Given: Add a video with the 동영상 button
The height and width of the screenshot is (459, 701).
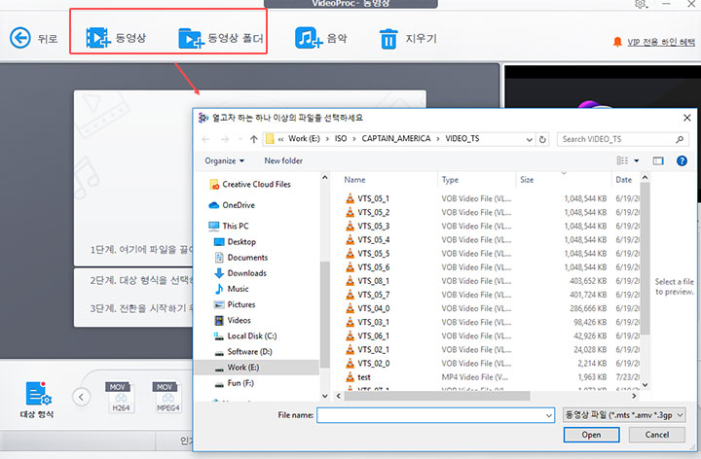Looking at the screenshot, I should (116, 38).
